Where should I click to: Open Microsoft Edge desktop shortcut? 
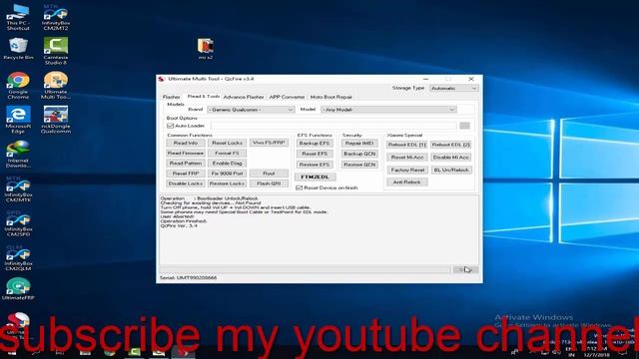coord(18,120)
